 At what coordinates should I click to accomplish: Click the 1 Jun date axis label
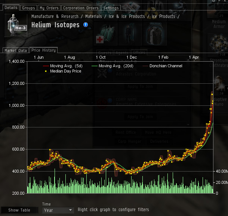38,57
